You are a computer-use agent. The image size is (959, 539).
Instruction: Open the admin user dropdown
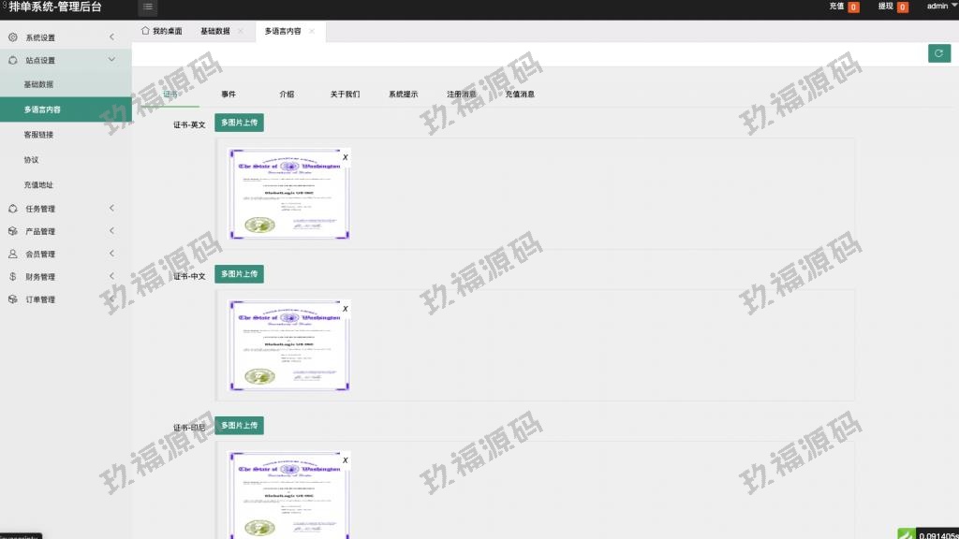(939, 7)
